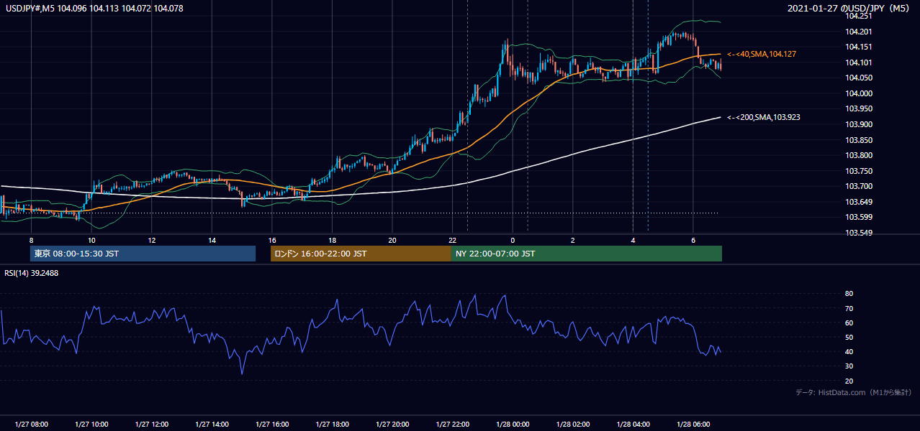Click the RSI scale value 80
Viewport: 920px width, 431px height.
click(x=849, y=294)
